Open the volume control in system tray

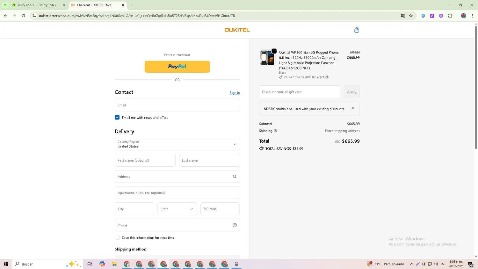[436, 264]
